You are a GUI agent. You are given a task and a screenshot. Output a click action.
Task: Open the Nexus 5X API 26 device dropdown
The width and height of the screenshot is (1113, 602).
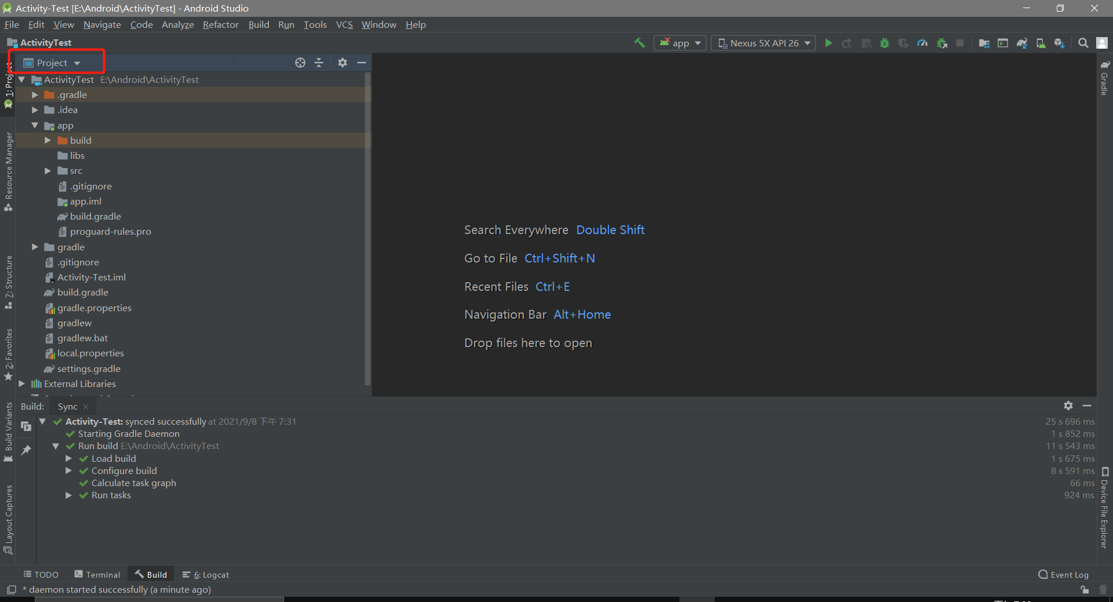click(x=763, y=43)
